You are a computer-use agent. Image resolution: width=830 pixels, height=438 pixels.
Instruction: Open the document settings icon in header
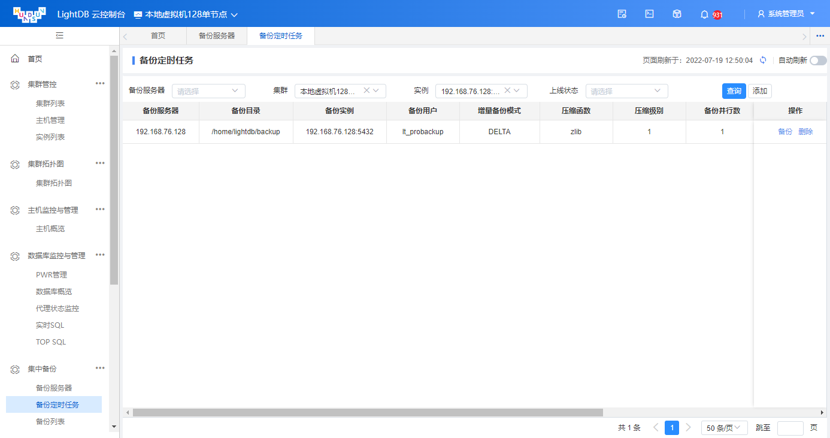622,14
